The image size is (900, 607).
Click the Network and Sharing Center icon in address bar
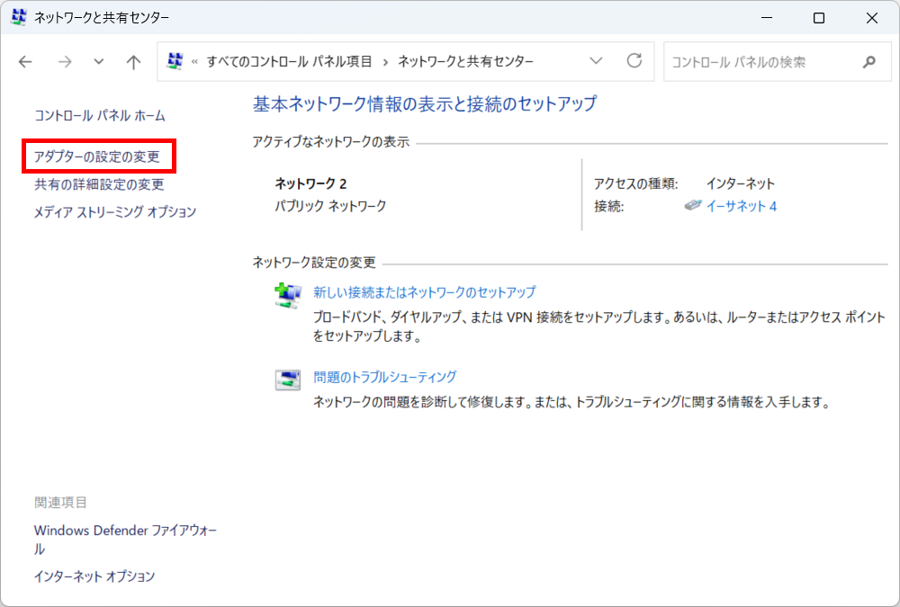pos(175,61)
